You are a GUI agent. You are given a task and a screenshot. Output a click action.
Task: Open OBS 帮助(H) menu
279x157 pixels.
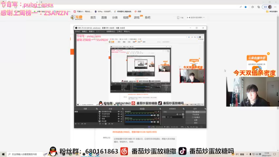127,31
